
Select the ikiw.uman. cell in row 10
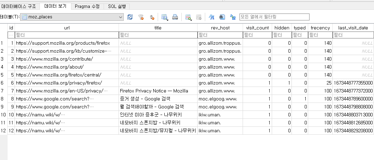pyautogui.click(x=220, y=115)
